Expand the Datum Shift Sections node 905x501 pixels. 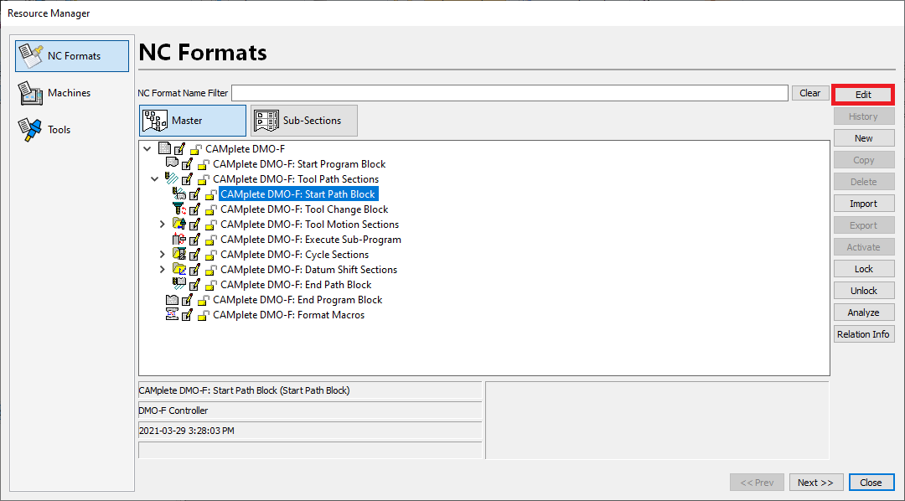[x=162, y=269]
